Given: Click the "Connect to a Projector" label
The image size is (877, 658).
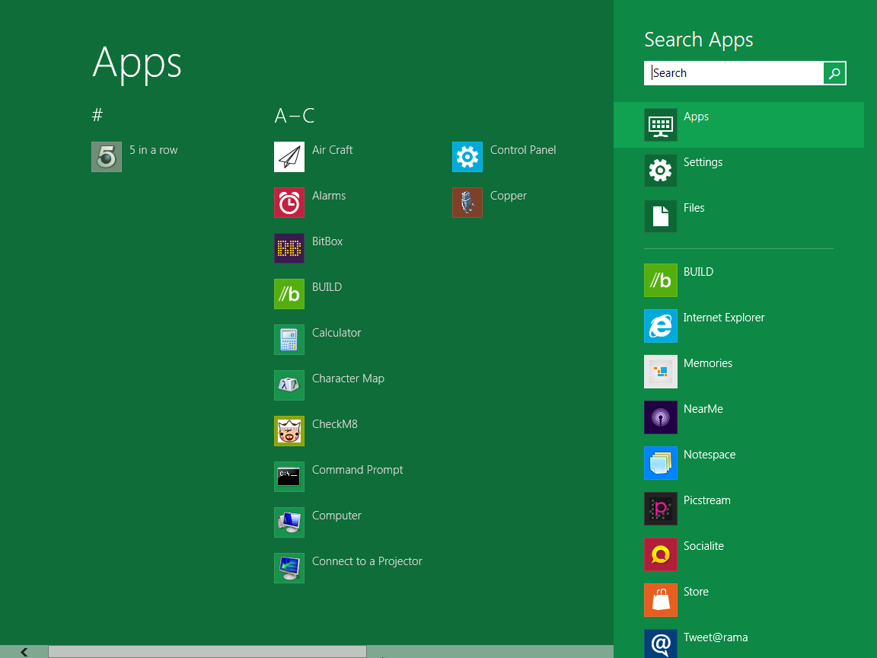Looking at the screenshot, I should tap(367, 561).
